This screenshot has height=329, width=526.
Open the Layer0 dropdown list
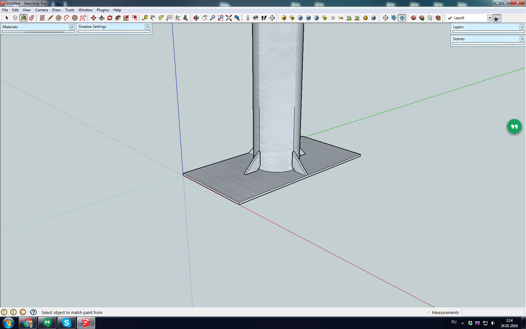pos(490,18)
